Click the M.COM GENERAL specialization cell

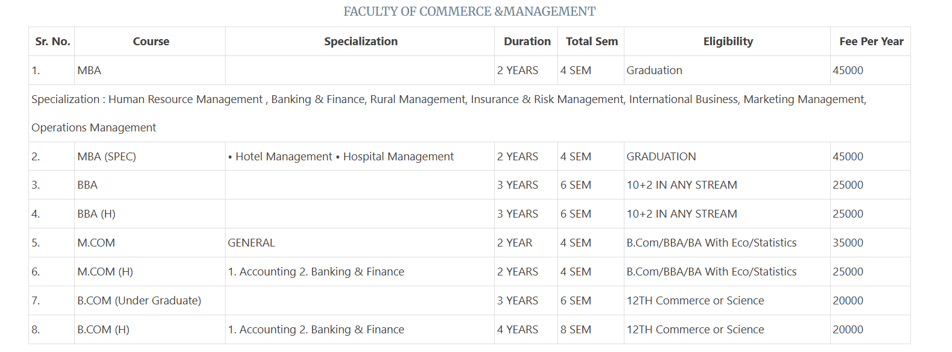[252, 243]
